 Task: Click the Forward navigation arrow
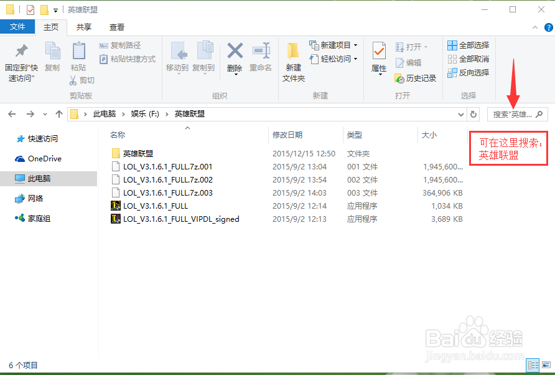click(x=30, y=114)
